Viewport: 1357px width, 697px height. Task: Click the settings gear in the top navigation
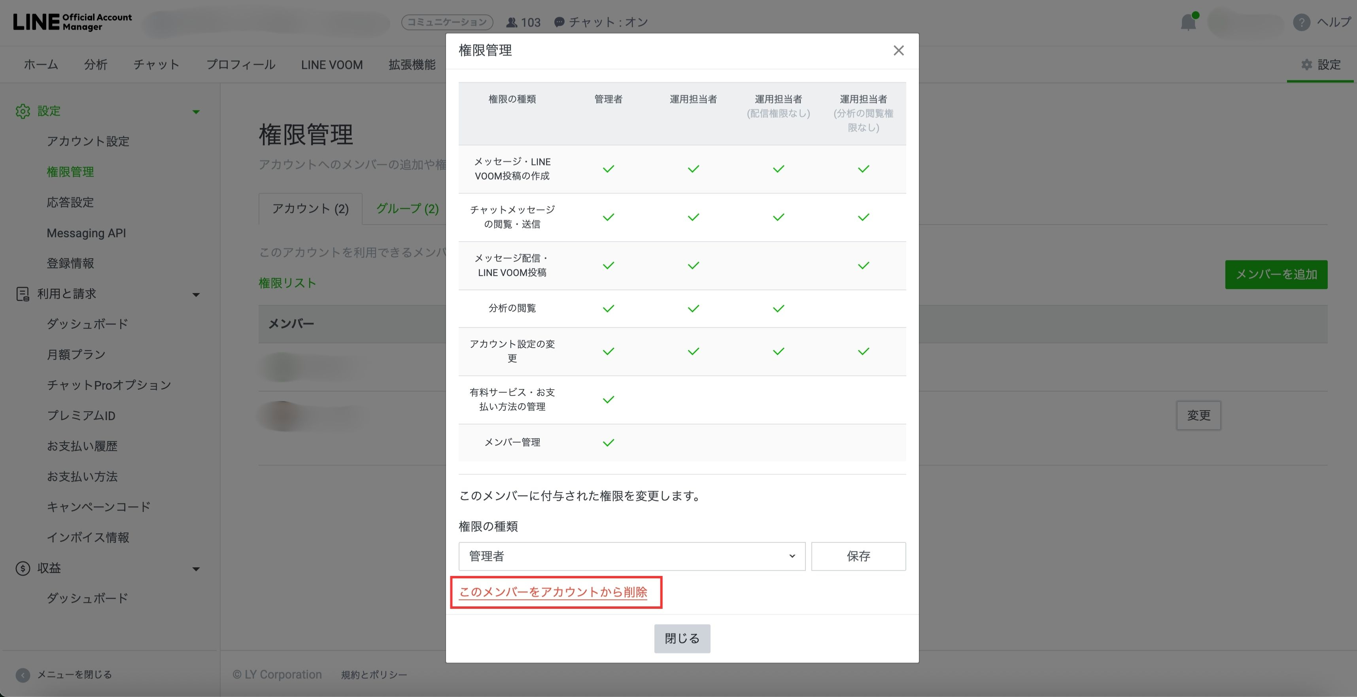(1306, 65)
